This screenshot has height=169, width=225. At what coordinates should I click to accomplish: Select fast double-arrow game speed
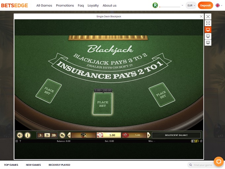point(47,135)
